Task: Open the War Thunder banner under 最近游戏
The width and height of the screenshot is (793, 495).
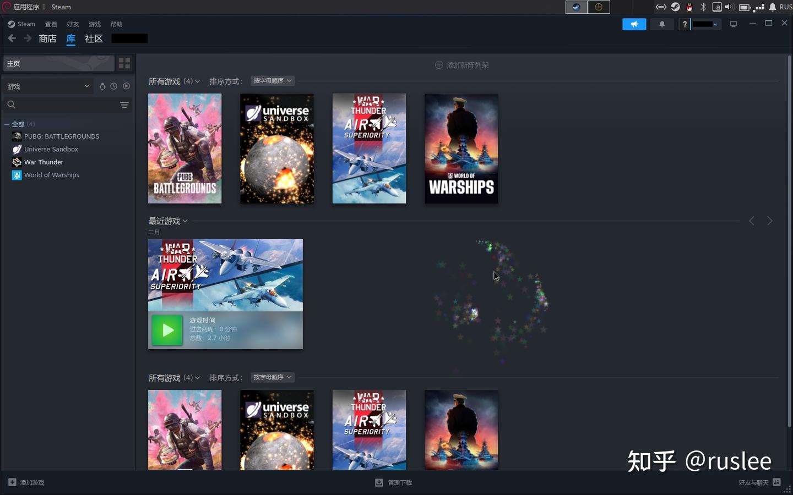Action: [225, 275]
